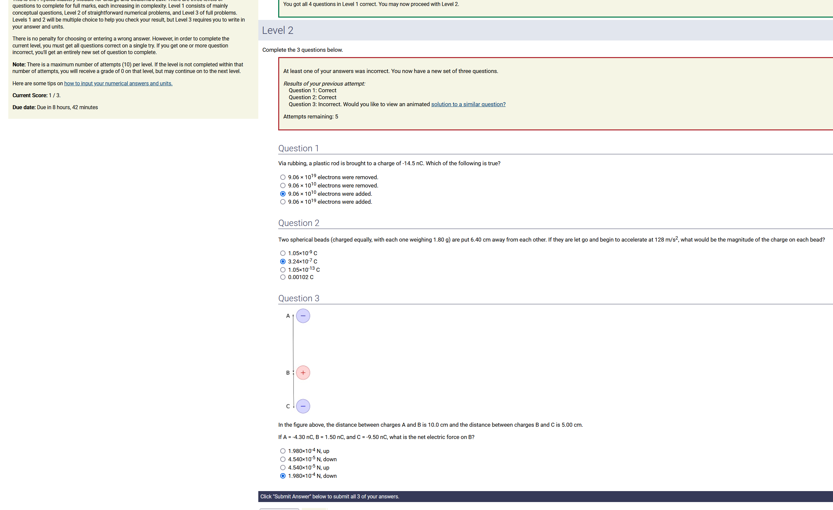This screenshot has width=833, height=510.
Task: Open the solution to a similar question link
Action: coord(468,104)
